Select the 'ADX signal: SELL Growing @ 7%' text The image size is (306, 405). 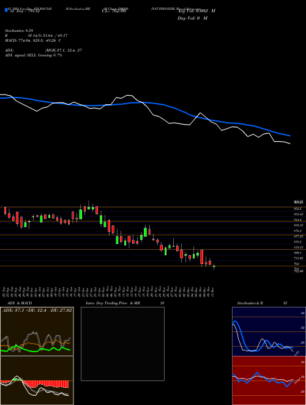click(x=34, y=55)
